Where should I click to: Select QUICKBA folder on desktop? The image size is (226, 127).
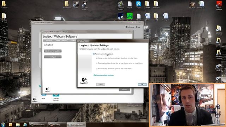click(147, 5)
